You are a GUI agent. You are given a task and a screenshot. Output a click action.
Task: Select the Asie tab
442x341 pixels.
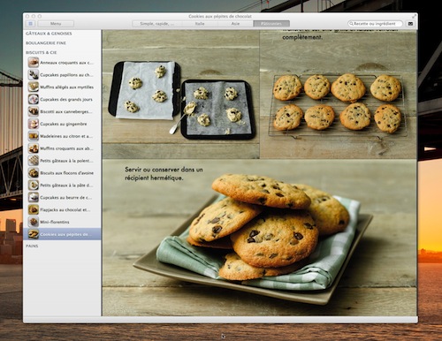pyautogui.click(x=235, y=24)
